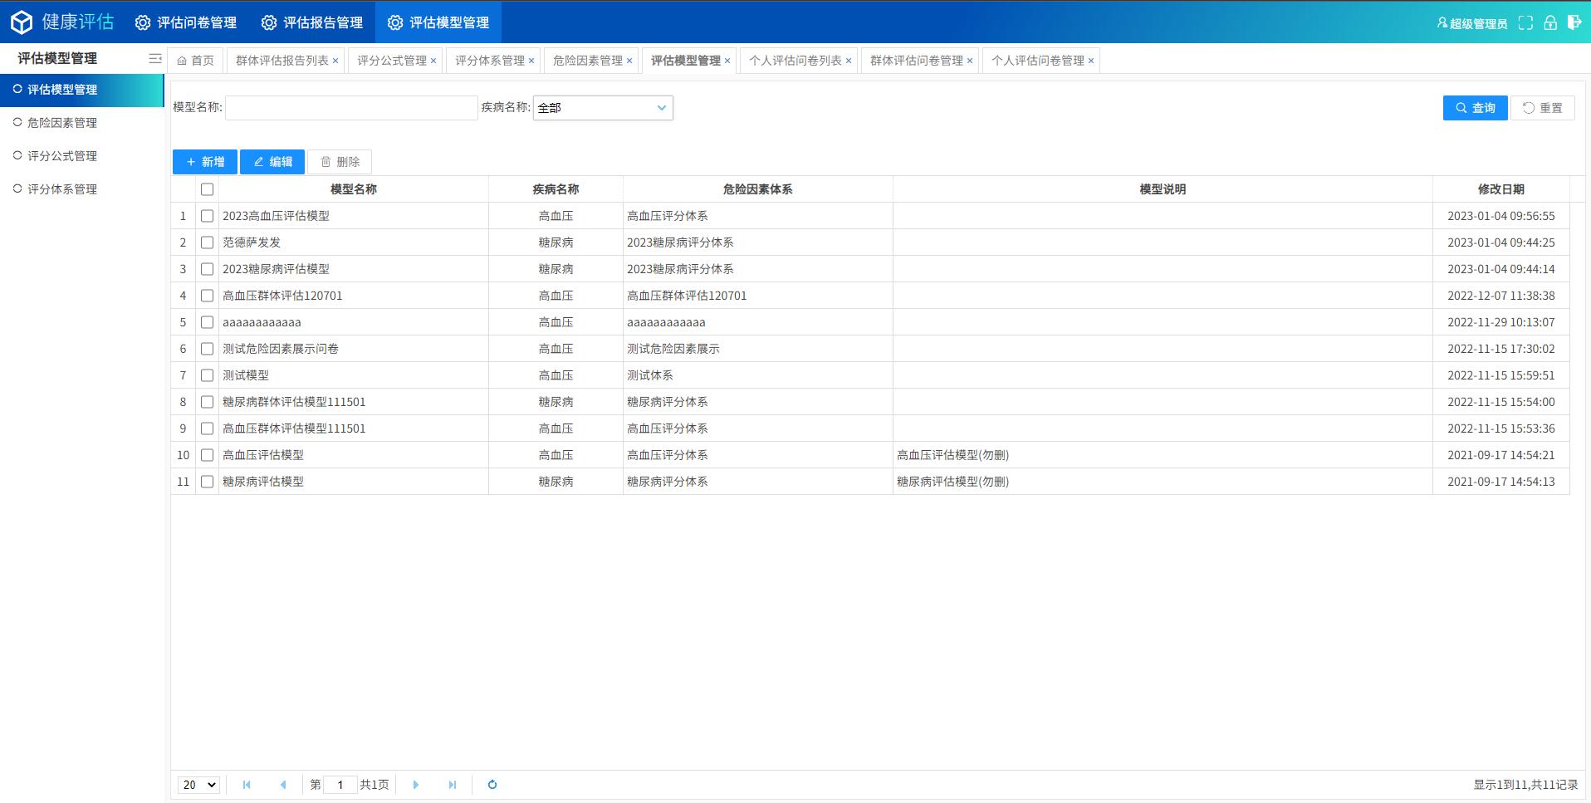Select 危险因素管理 in the sidebar

tap(82, 123)
